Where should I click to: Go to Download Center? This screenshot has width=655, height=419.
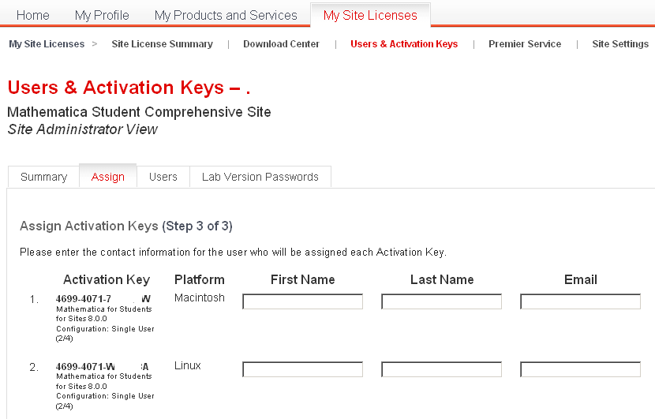[281, 44]
